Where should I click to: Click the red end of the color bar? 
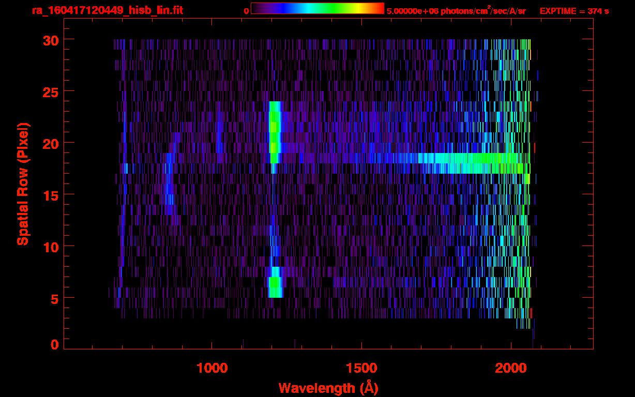click(x=377, y=8)
